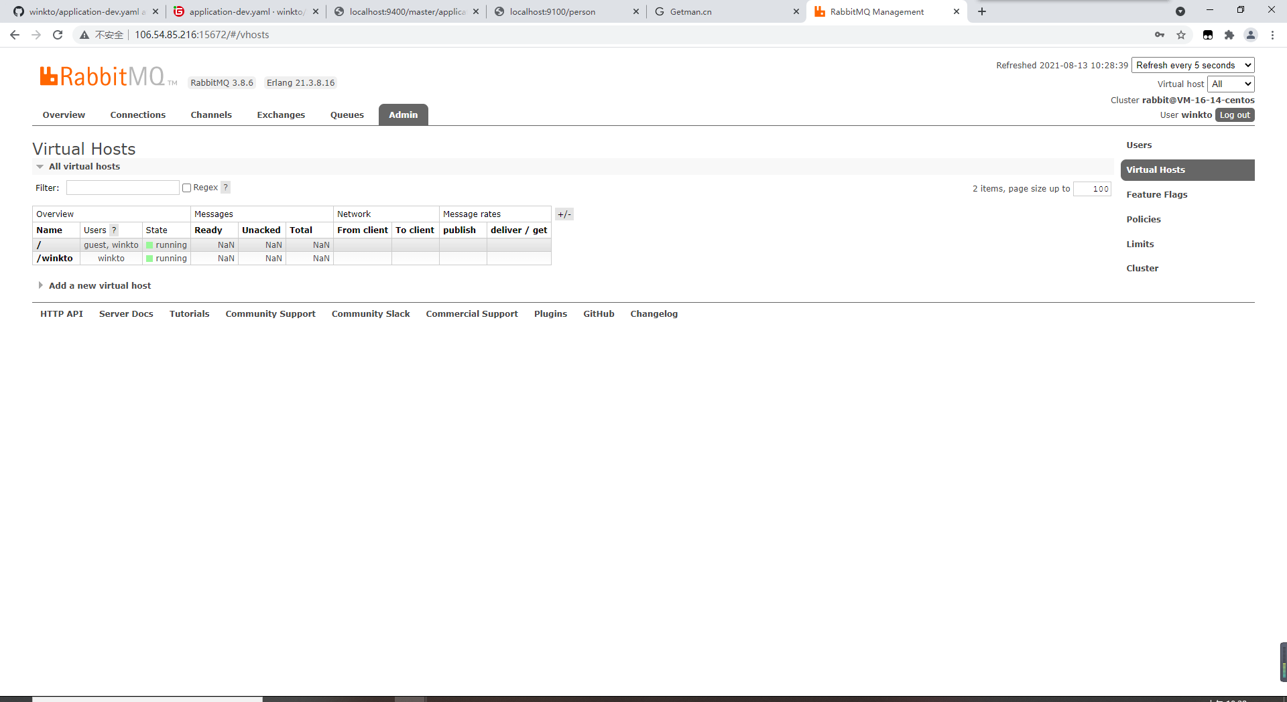
Task: Open a new browser tab with plus icon
Action: tap(982, 11)
